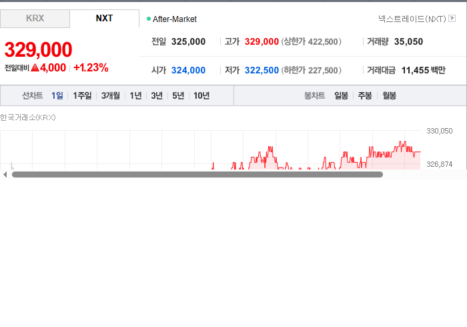
Task: Open the Nextrade (NXT) help question icon
Action: (x=452, y=19)
